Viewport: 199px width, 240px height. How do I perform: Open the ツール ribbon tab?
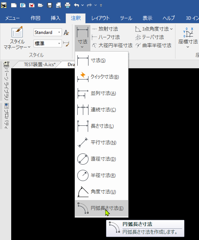[126, 18]
